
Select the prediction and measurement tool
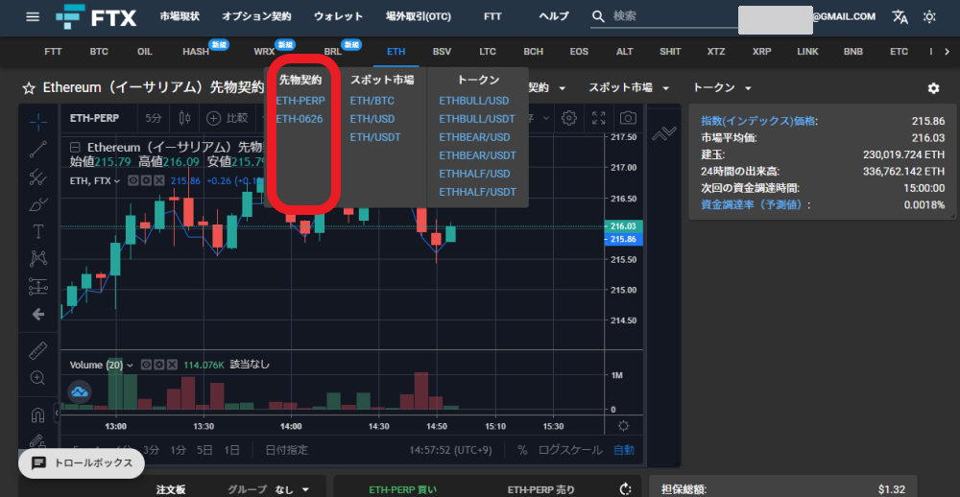coord(38,286)
